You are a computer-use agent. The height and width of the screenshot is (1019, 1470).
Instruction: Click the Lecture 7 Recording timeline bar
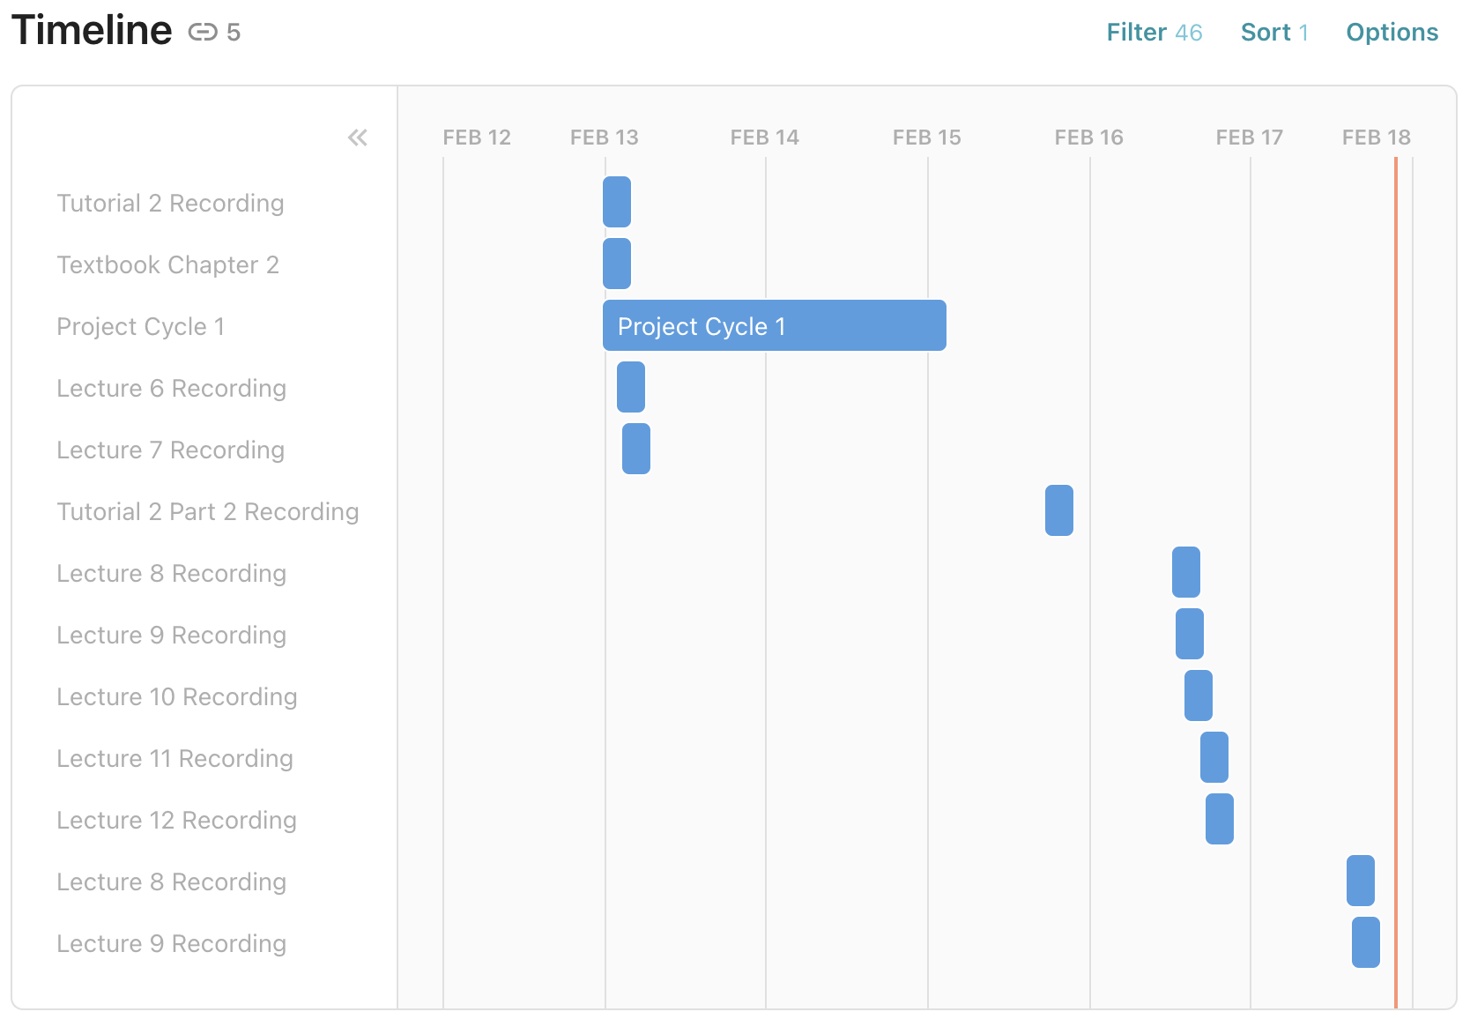(636, 449)
